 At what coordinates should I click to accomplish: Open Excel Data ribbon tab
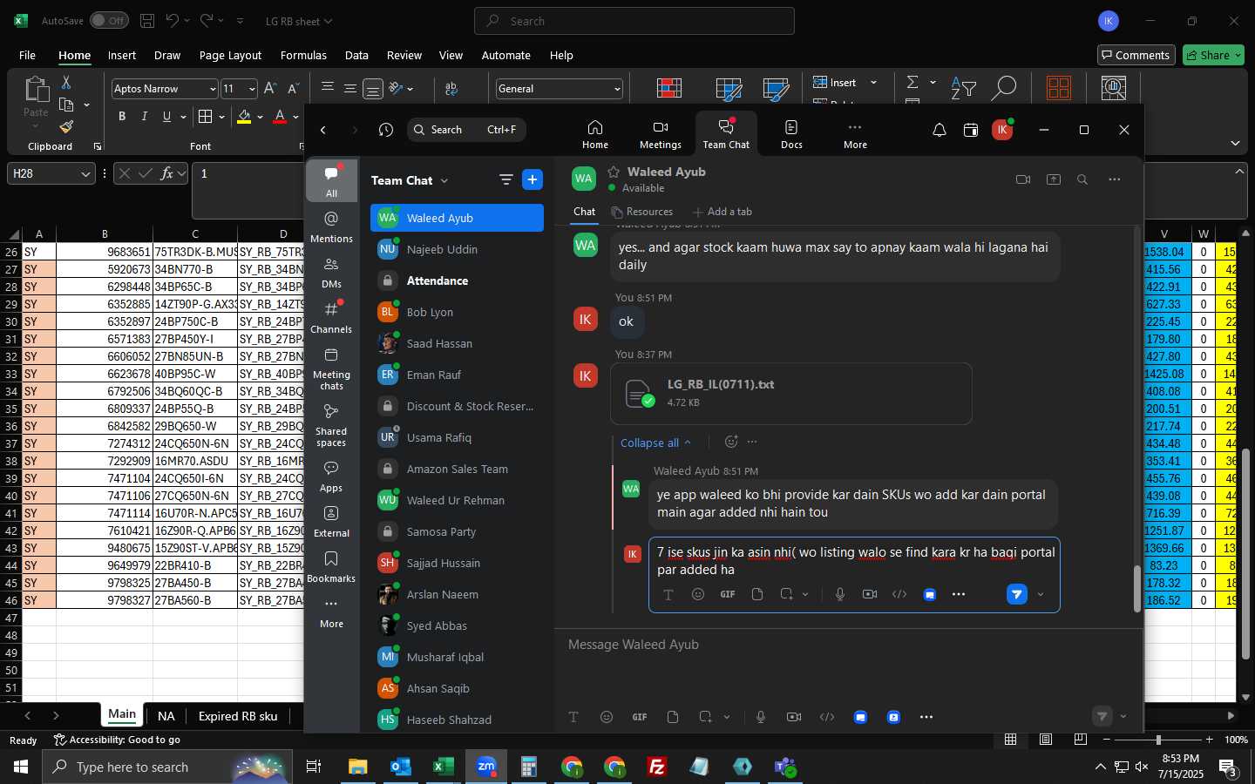coord(356,55)
